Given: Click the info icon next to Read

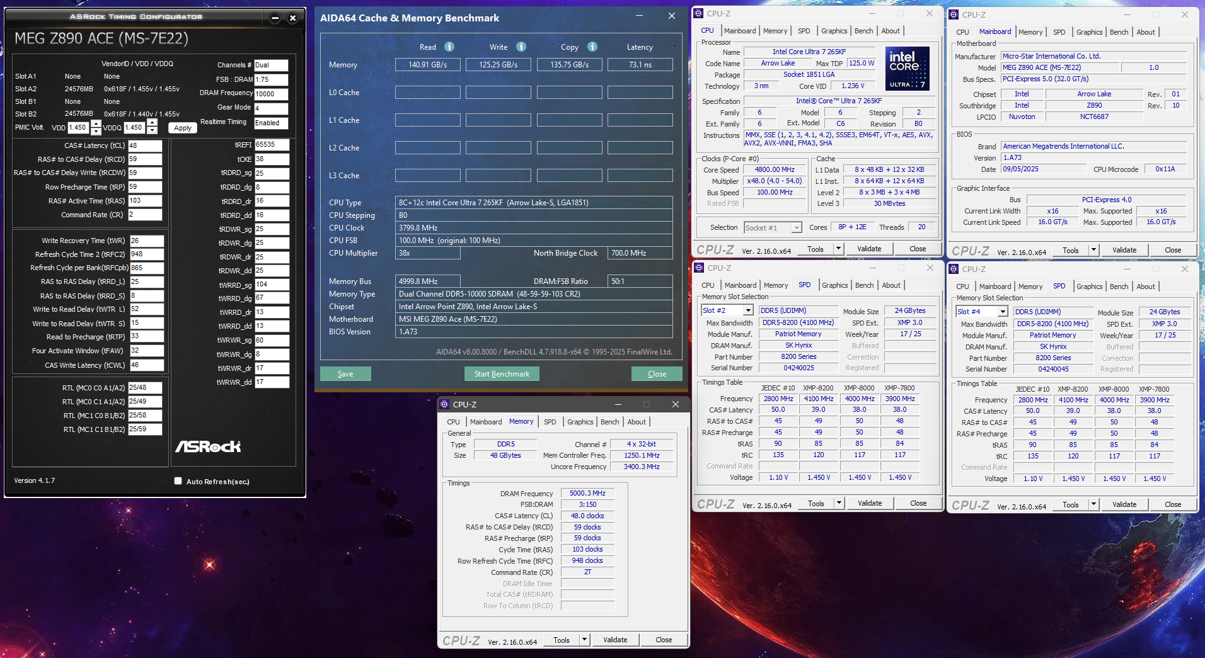Looking at the screenshot, I should (449, 47).
